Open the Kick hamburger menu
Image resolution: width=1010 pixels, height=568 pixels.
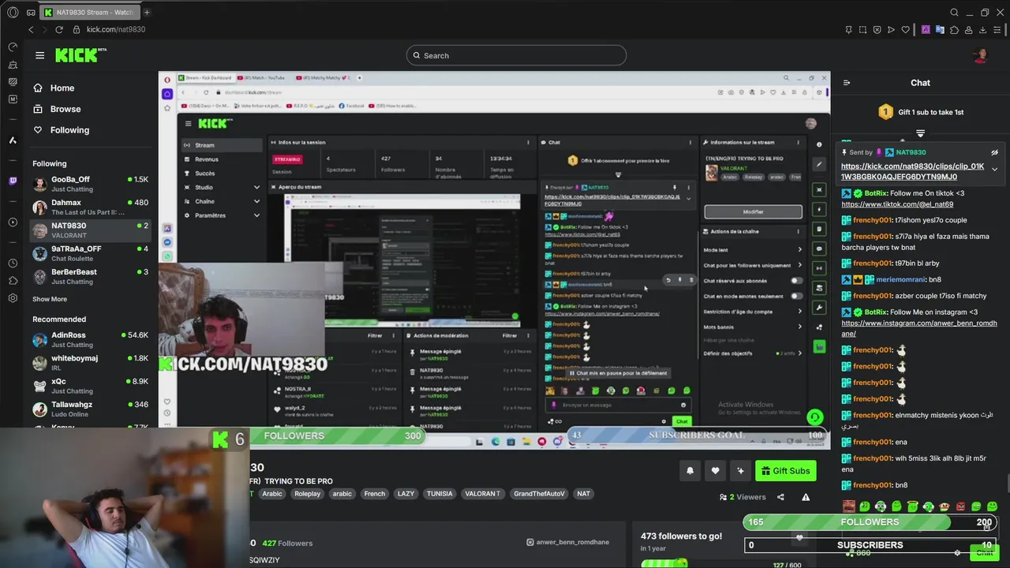coord(39,55)
